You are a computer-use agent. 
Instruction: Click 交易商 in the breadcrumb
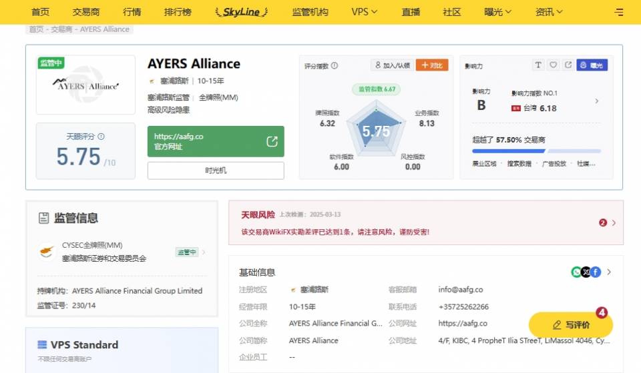point(61,29)
